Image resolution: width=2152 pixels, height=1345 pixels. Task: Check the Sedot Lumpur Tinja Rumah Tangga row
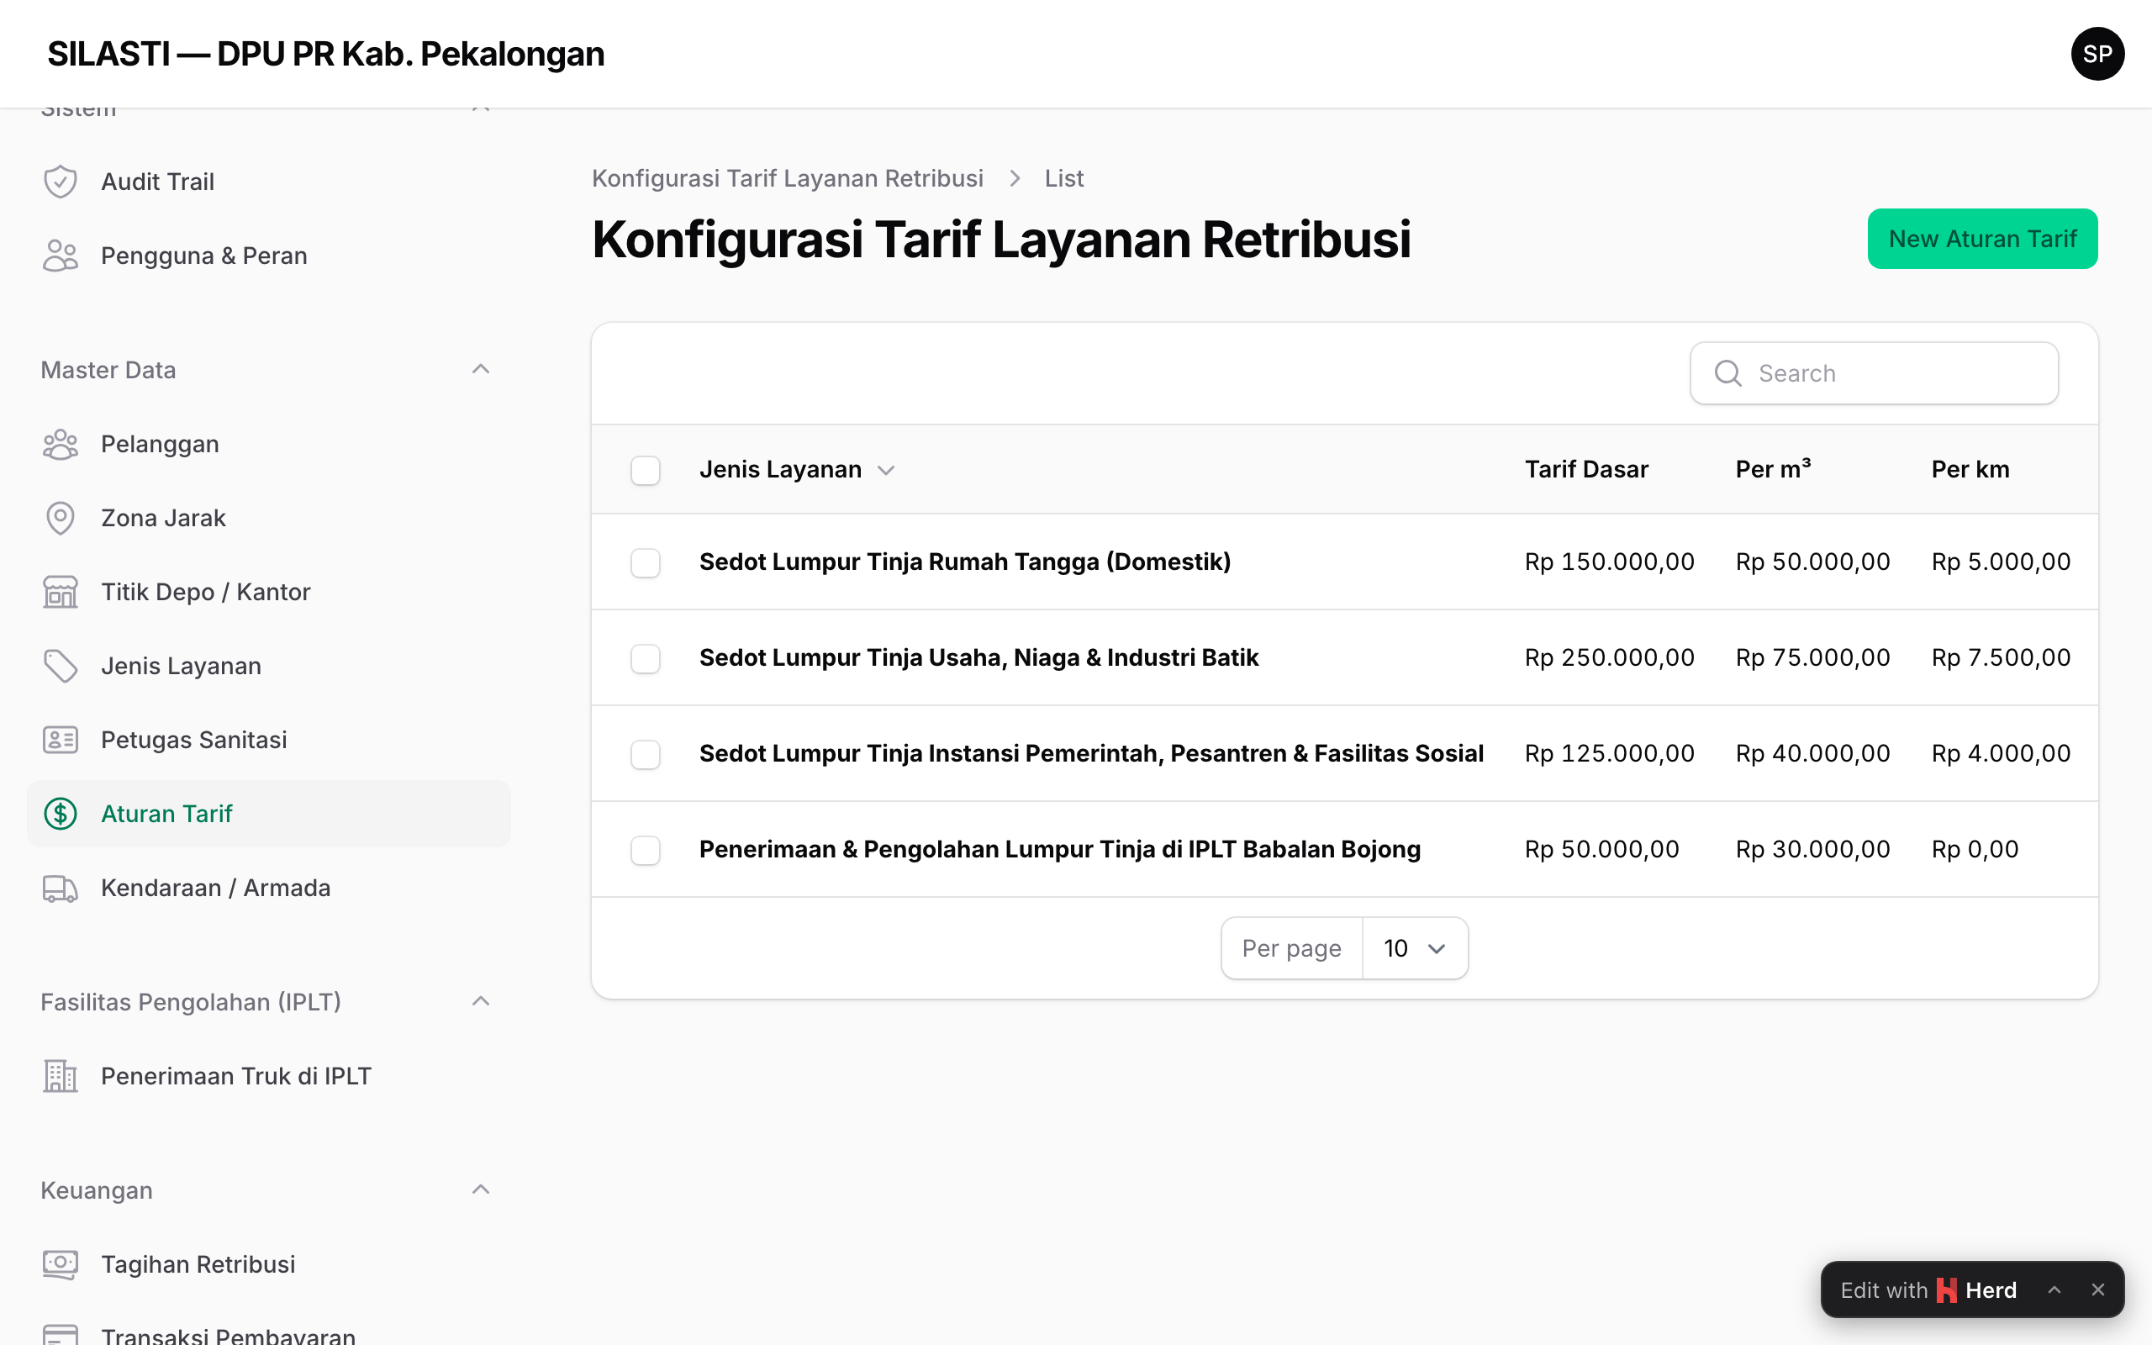tap(646, 562)
